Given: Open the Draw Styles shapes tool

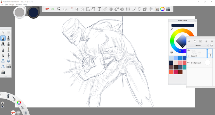Looking at the screenshot, I should pyautogui.click(x=145, y=9).
